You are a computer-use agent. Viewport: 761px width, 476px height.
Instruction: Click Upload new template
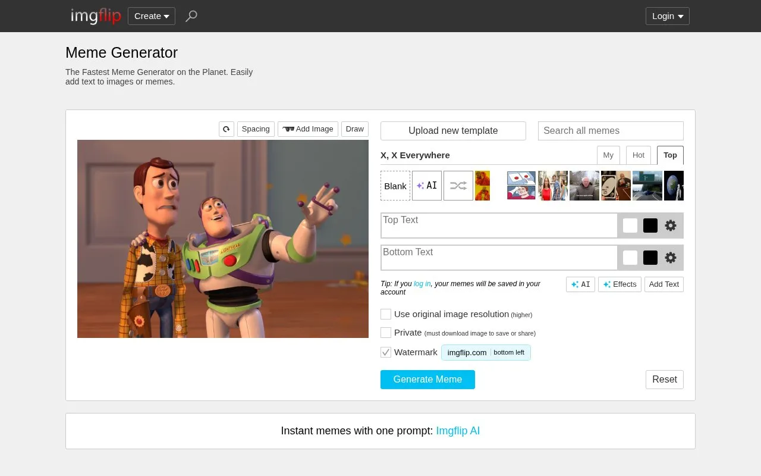tap(453, 131)
